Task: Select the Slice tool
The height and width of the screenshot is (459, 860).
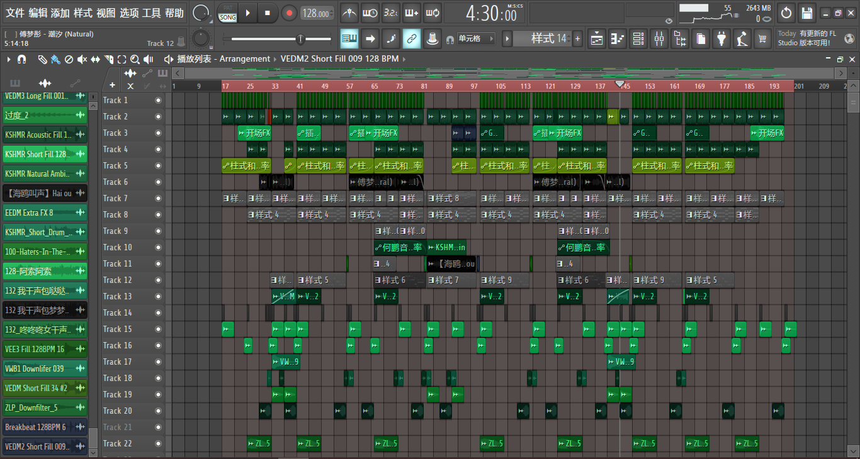Action: (109, 59)
